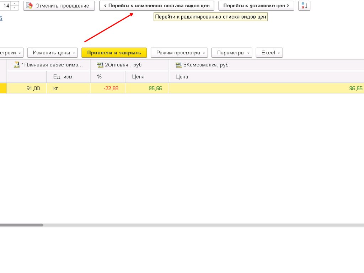Open the 'Параметры' dropdown
Screen dimensions: 364x273
click(232, 53)
